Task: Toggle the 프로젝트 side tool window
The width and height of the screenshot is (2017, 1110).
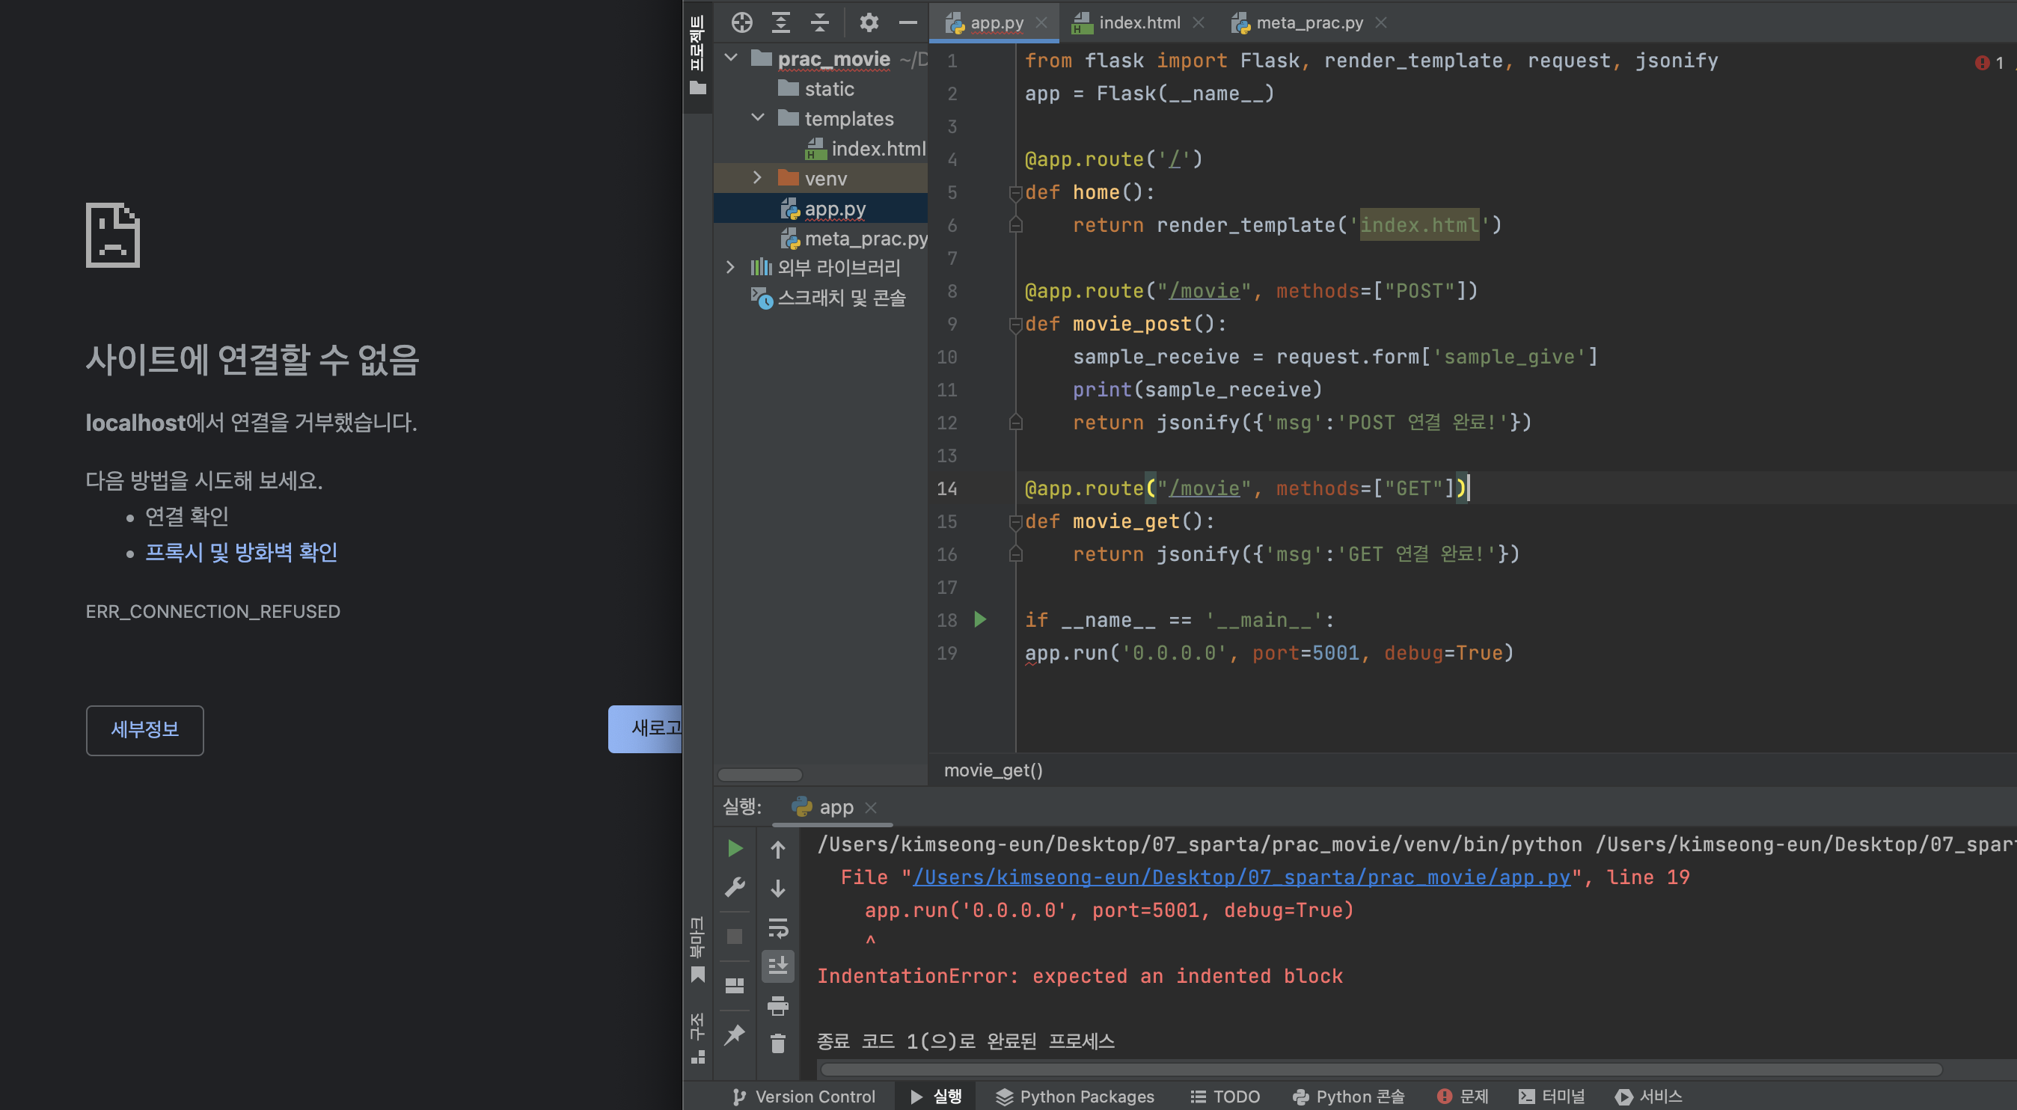Action: (697, 56)
